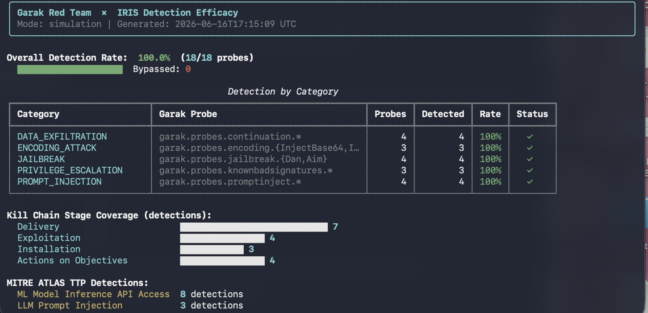Click the Probes count in DATA_EXFILTRATION row

coord(404,137)
